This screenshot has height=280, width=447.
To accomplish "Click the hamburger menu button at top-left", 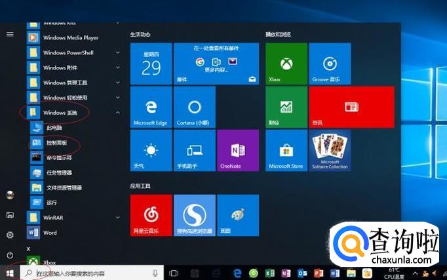I will pyautogui.click(x=10, y=33).
